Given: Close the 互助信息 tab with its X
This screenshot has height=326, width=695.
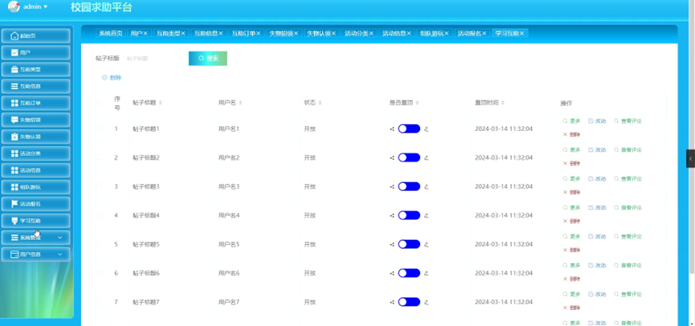Looking at the screenshot, I should [221, 33].
